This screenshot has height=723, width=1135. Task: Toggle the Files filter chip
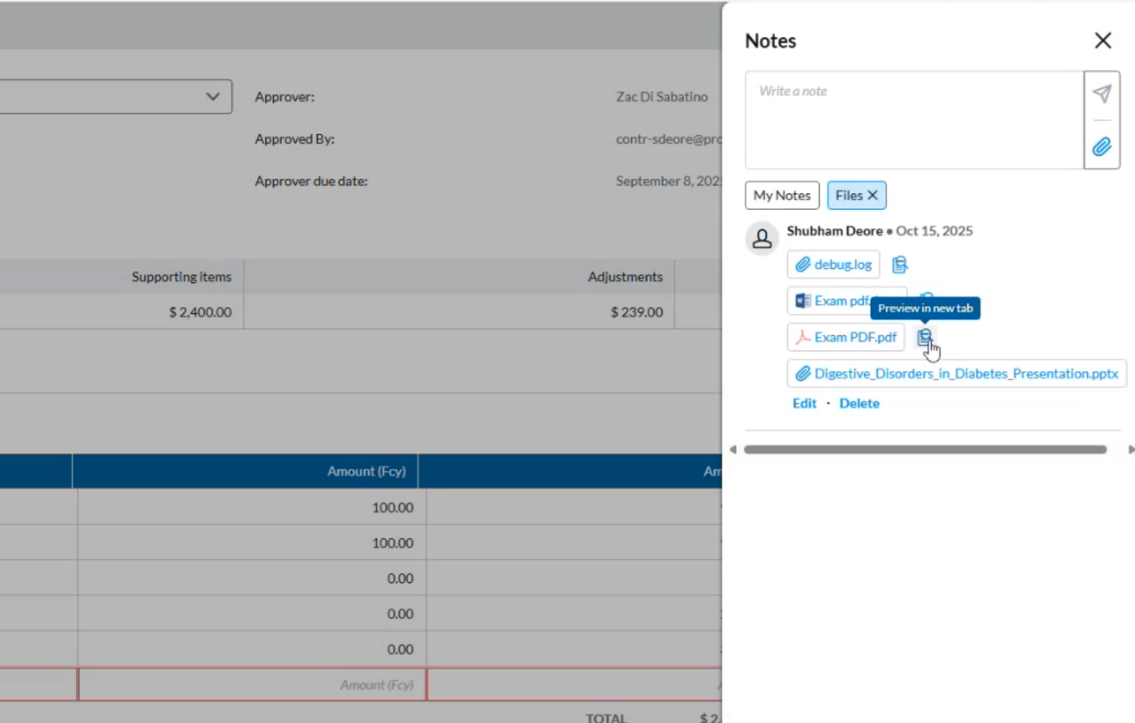(848, 195)
